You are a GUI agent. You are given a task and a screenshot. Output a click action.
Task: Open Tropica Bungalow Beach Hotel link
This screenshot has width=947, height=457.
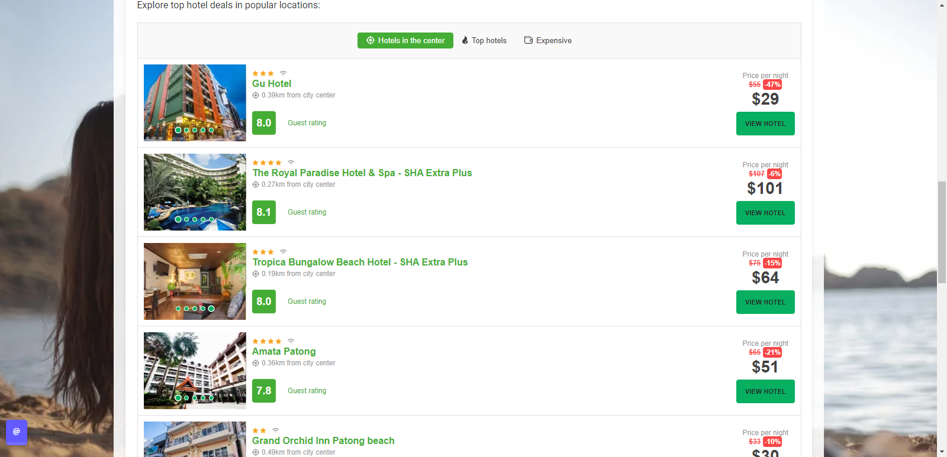360,262
